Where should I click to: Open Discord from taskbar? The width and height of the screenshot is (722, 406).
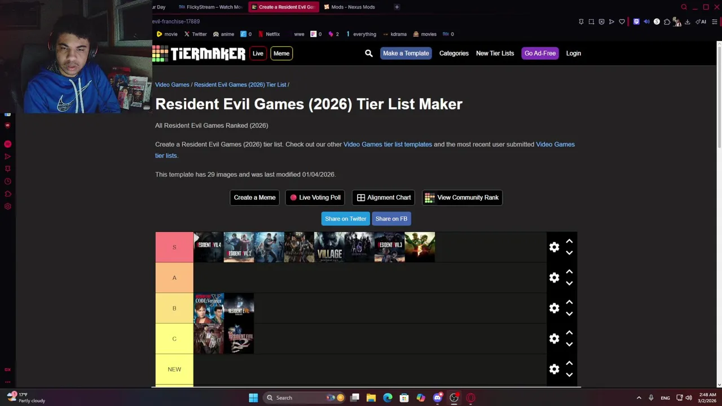pos(437,398)
